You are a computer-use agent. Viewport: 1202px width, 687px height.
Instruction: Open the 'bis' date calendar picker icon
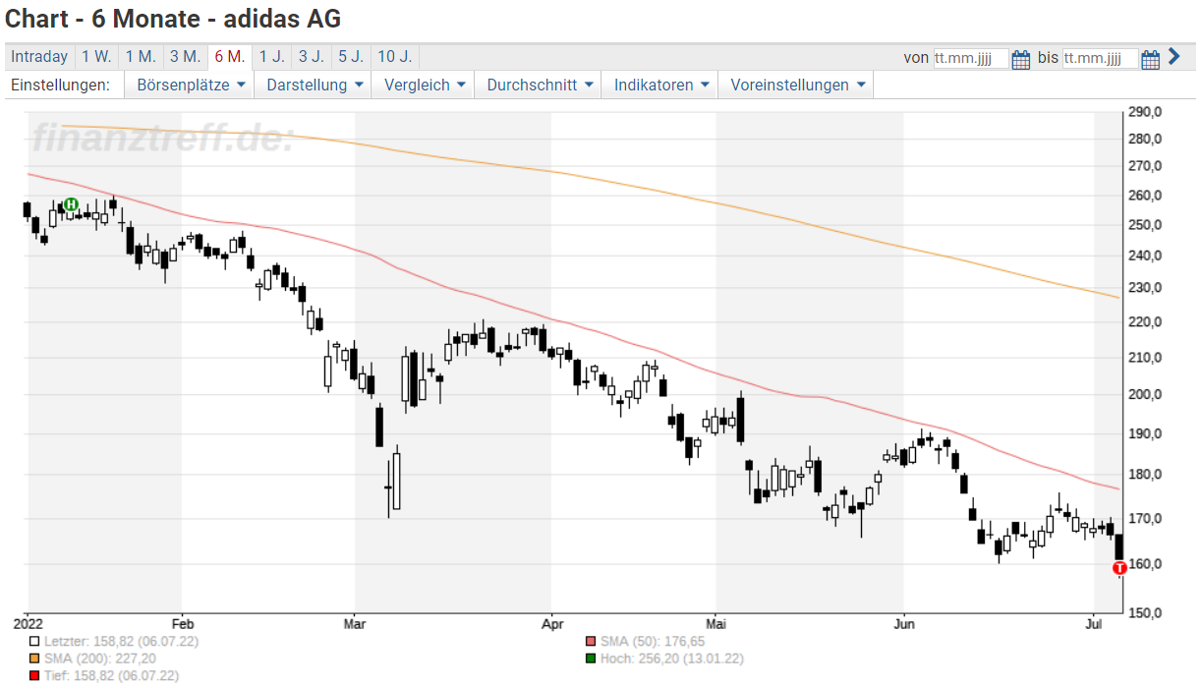click(1152, 59)
